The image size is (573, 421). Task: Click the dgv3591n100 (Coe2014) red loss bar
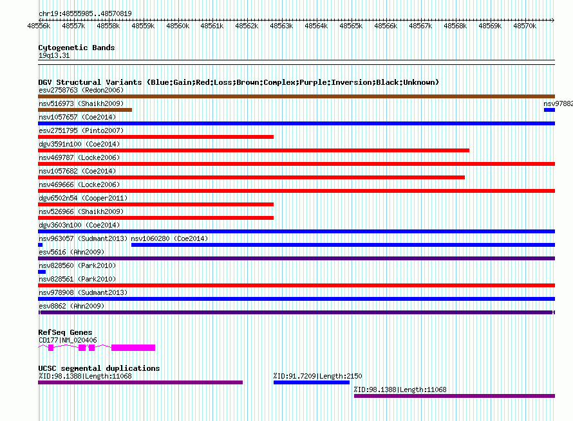click(254, 150)
